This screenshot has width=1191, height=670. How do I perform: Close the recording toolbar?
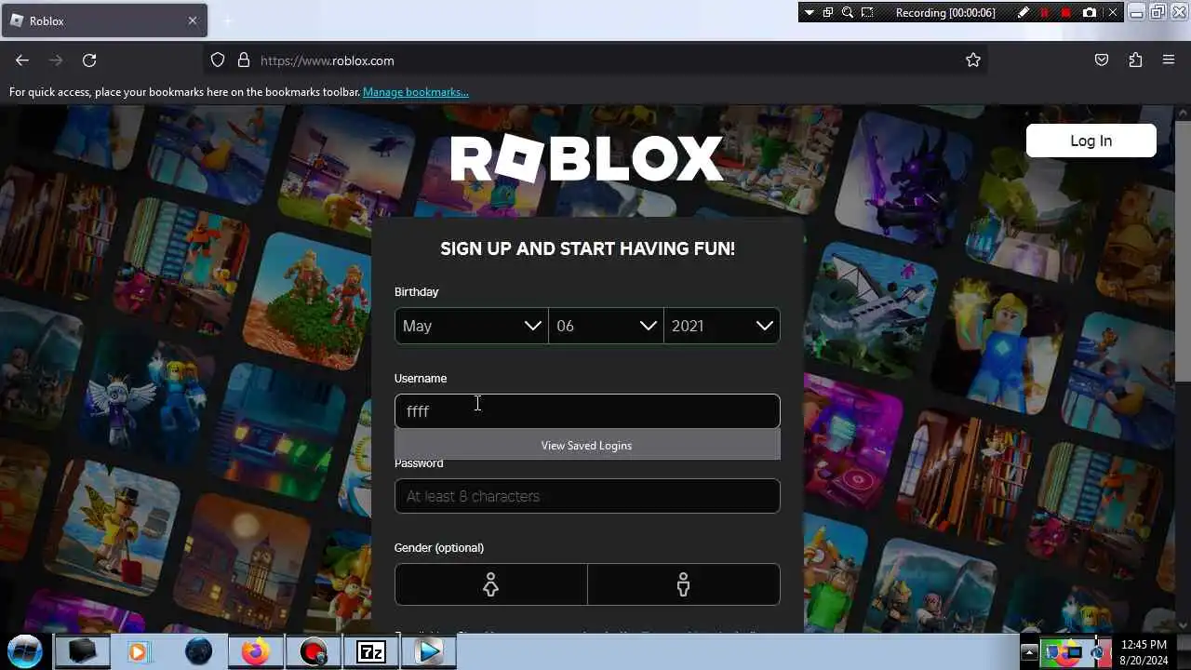1112,12
